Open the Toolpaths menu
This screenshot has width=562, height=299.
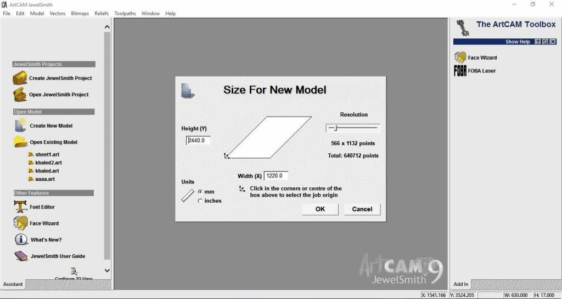125,14
